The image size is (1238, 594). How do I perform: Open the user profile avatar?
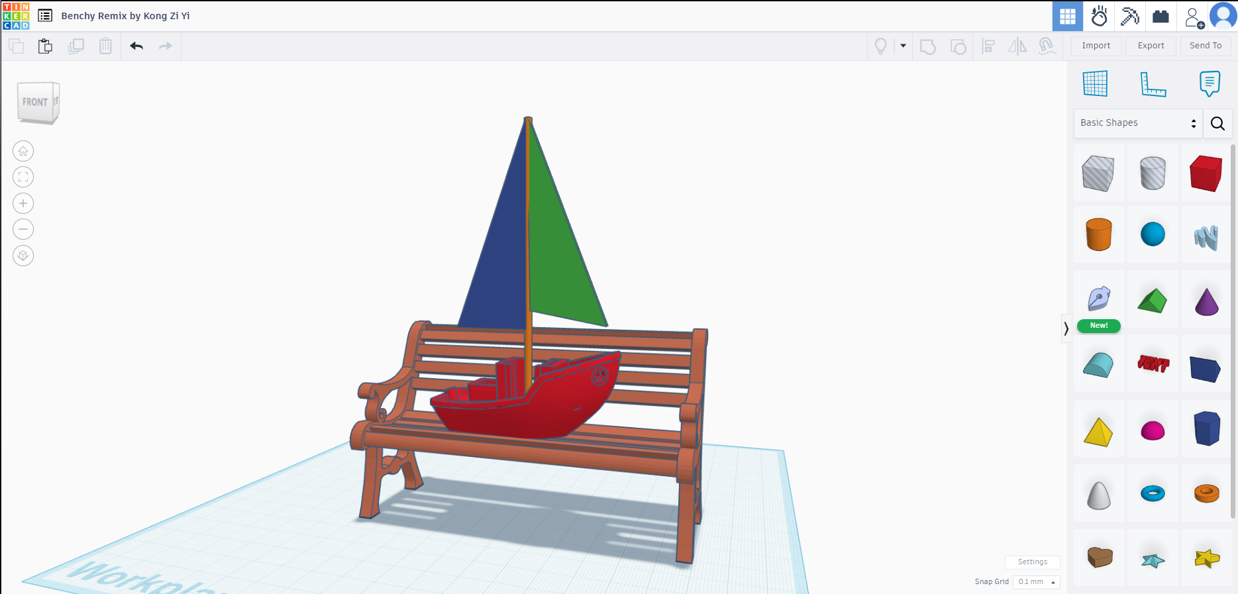coord(1223,16)
